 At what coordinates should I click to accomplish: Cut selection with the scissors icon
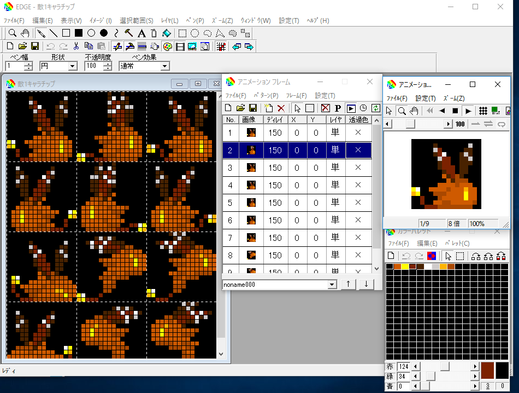click(76, 47)
